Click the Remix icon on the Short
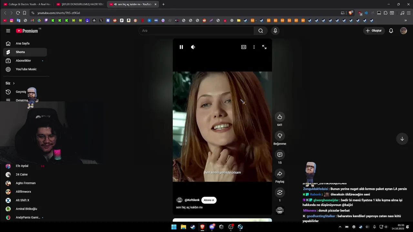The width and height of the screenshot is (413, 232). coord(280,193)
